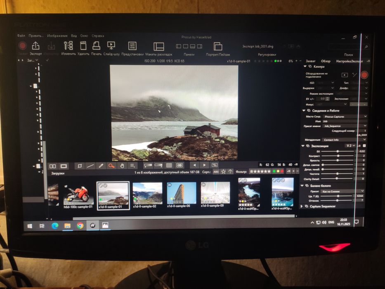The image size is (385, 289).
Task: Collapse the Сведения о Работе section
Action: click(304, 111)
